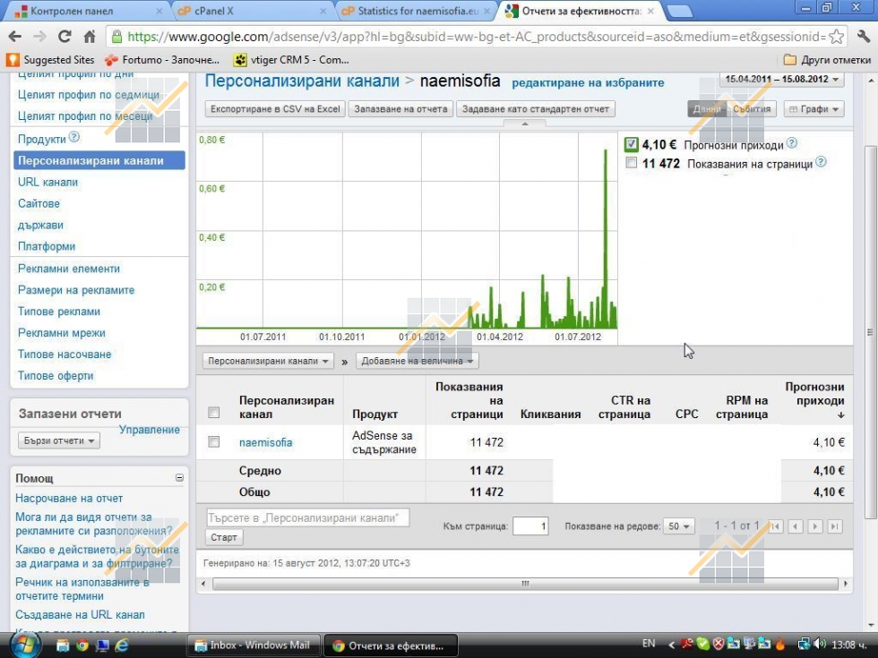
Task: Open the date range 15.04.2011 – 15.08.2012 dropdown
Action: click(x=781, y=80)
